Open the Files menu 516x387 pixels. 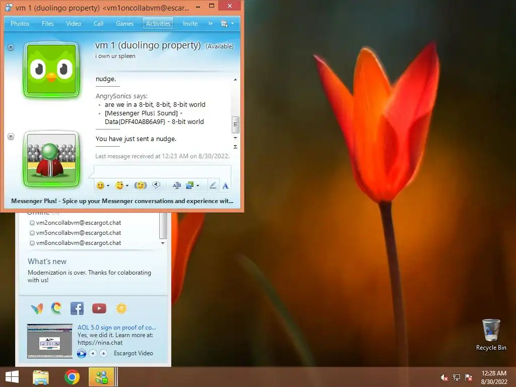click(x=48, y=24)
